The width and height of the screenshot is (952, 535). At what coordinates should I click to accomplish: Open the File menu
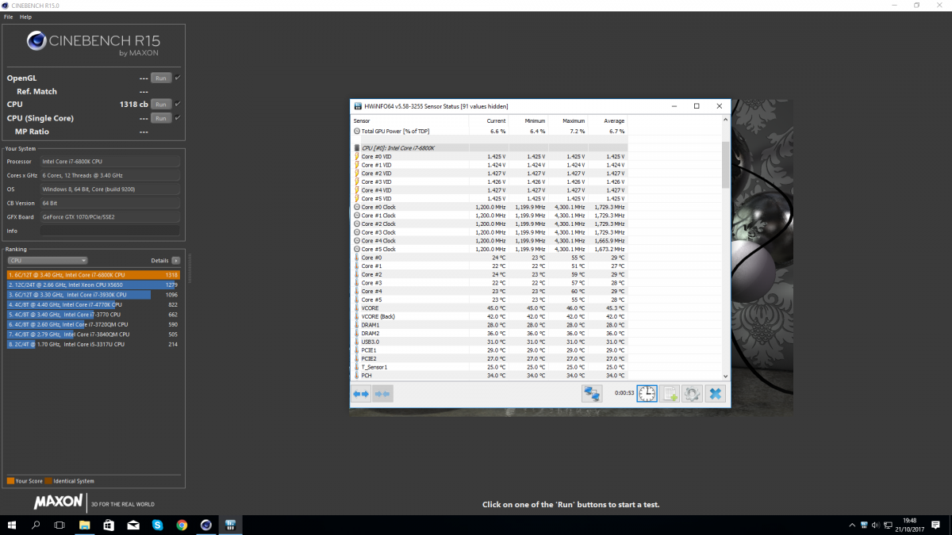tap(9, 17)
